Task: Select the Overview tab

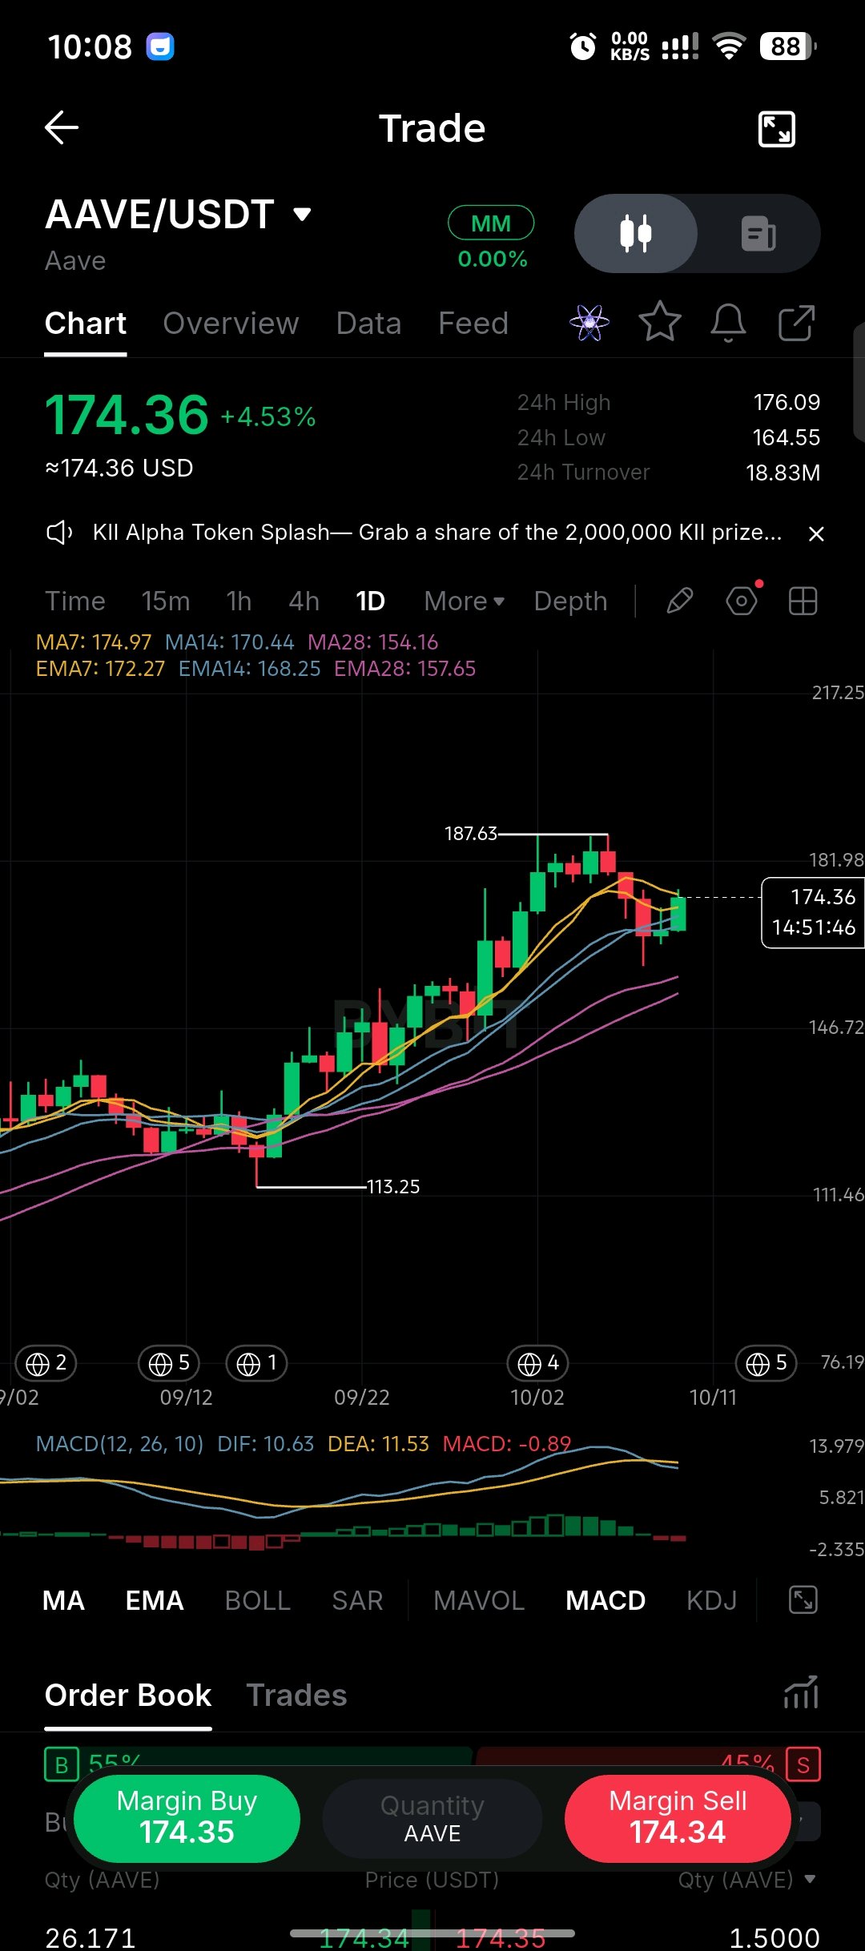Action: coord(231,324)
